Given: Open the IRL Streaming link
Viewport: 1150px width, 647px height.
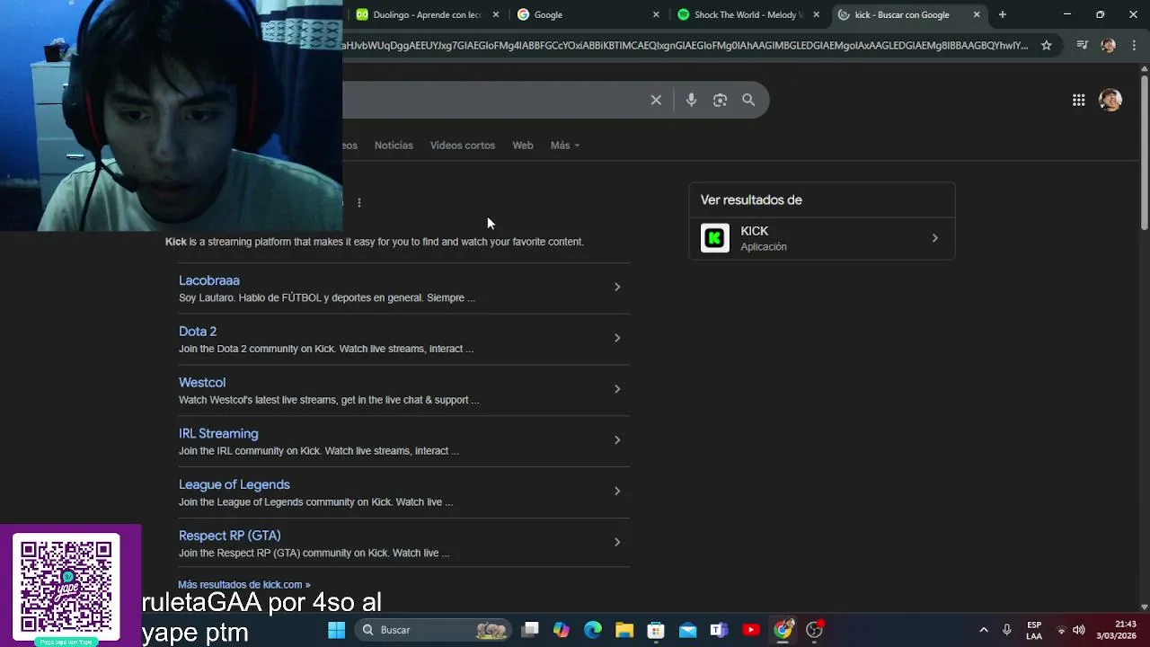Looking at the screenshot, I should 218,434.
